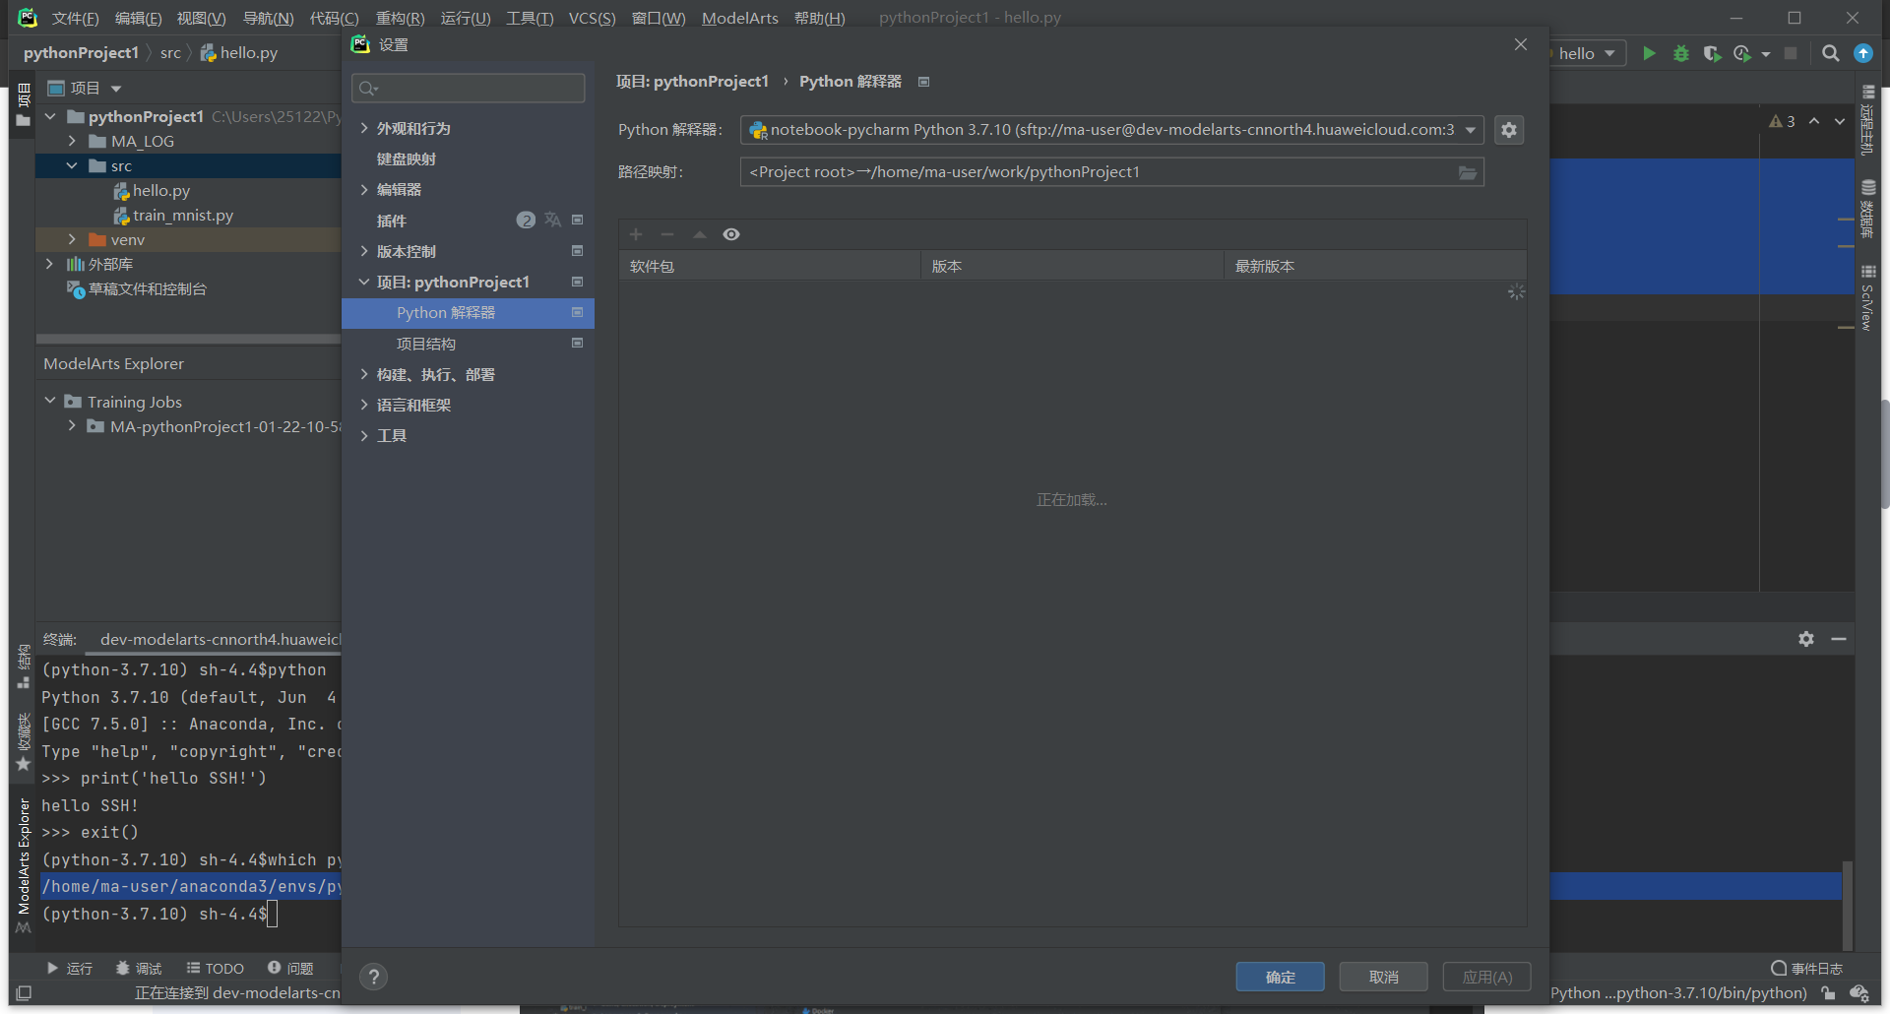Collapse the src folder in project tree
The width and height of the screenshot is (1890, 1014).
72,165
